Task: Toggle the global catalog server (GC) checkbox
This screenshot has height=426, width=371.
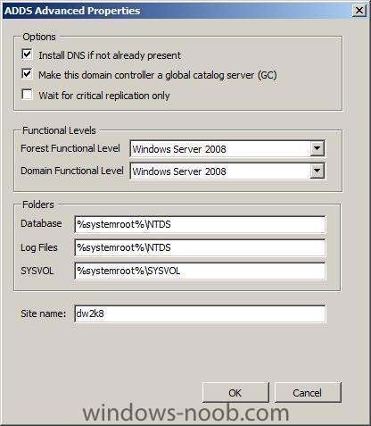Action: click(x=27, y=74)
